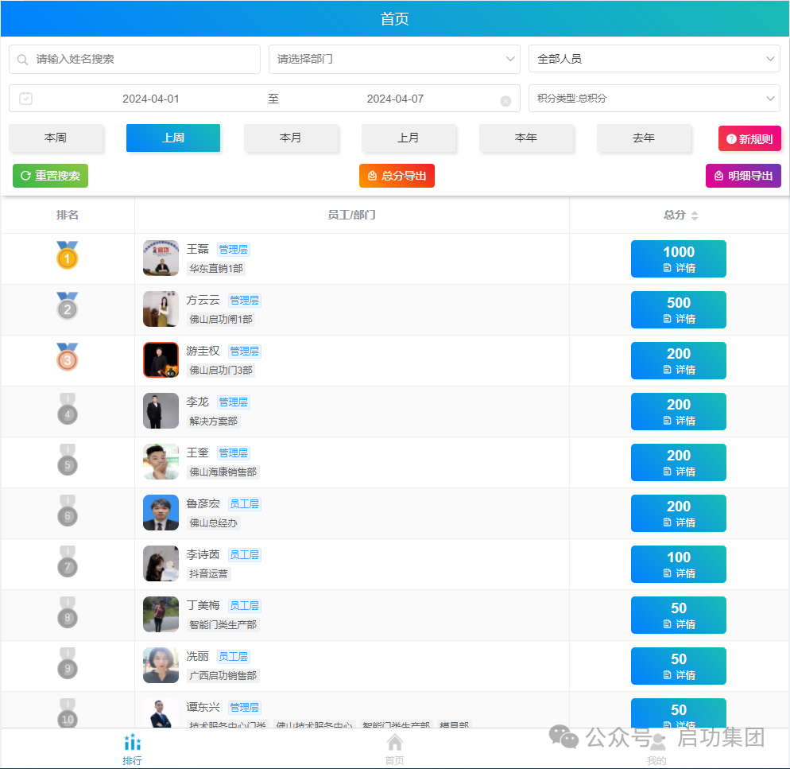
Task: Open the 排行 ranking tab icon
Action: (132, 744)
